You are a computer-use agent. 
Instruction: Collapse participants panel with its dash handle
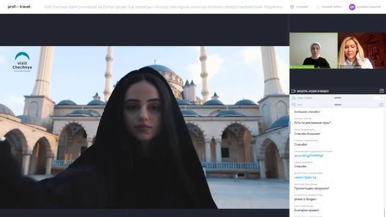(x=338, y=98)
